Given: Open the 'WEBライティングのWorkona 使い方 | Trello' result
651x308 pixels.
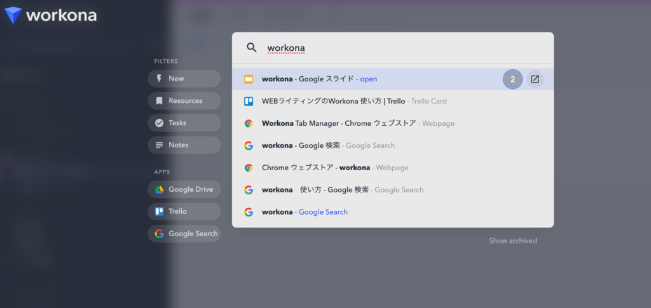Looking at the screenshot, I should (393, 101).
